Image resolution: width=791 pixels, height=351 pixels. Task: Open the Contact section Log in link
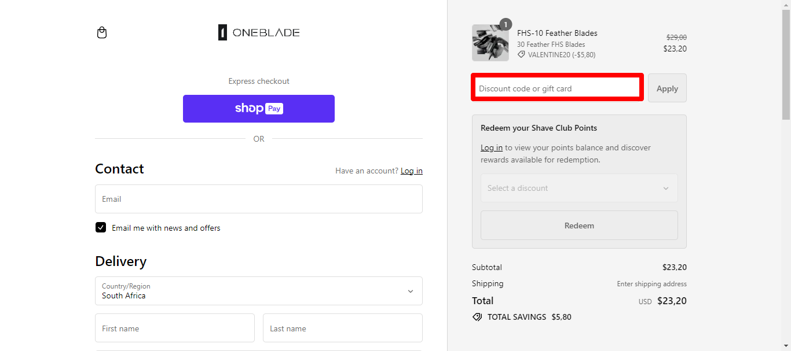pyautogui.click(x=411, y=171)
